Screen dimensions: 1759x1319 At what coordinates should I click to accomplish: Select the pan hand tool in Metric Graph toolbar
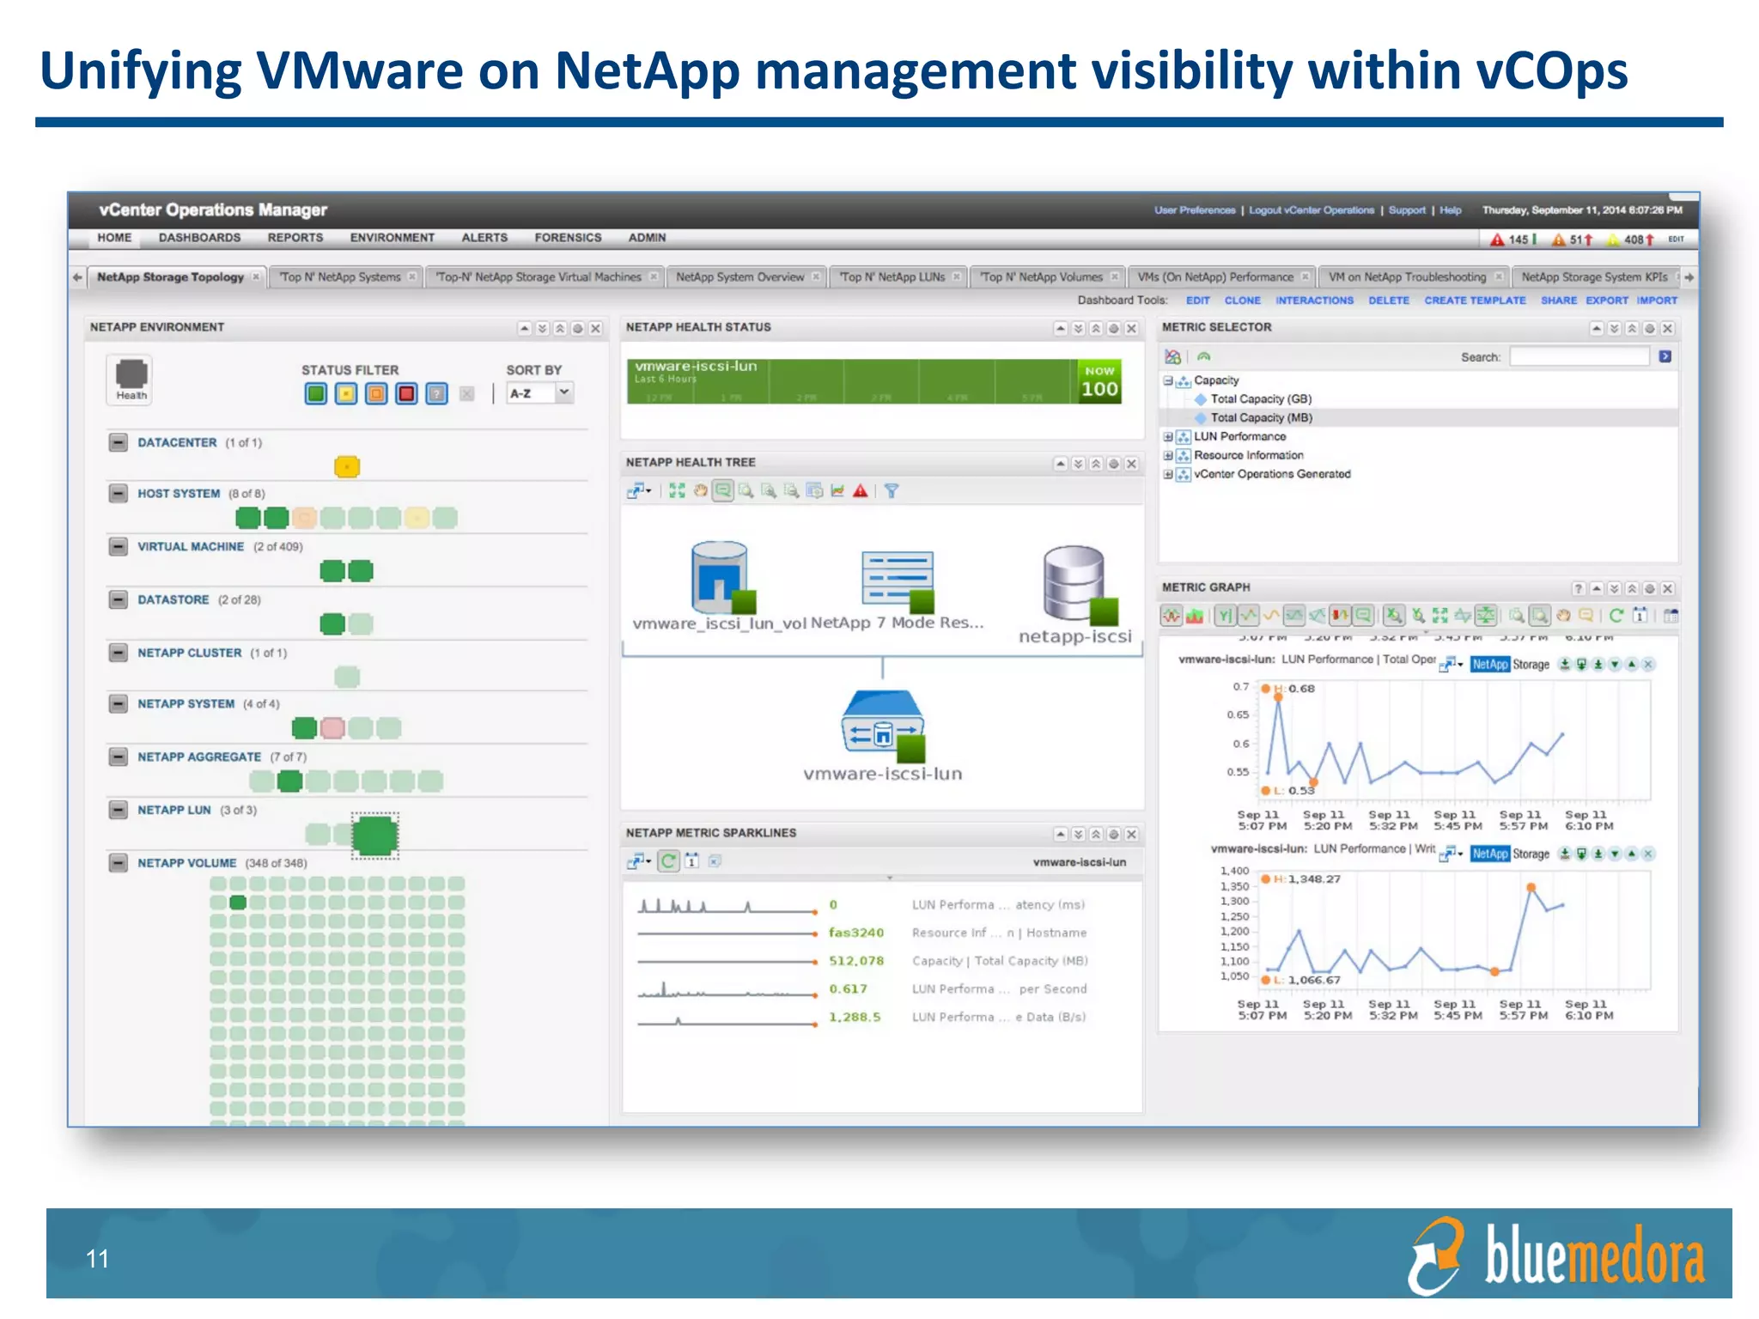(x=1563, y=615)
